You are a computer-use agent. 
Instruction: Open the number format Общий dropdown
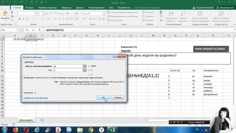click(104, 14)
